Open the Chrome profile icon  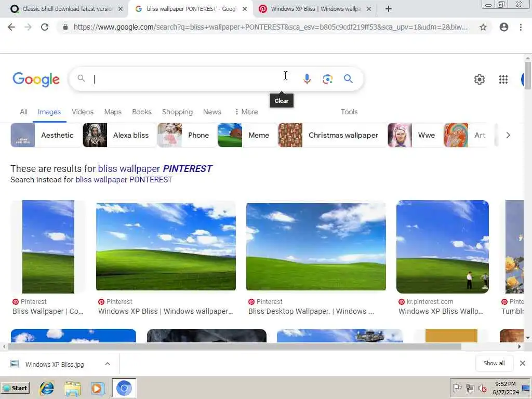(x=504, y=27)
